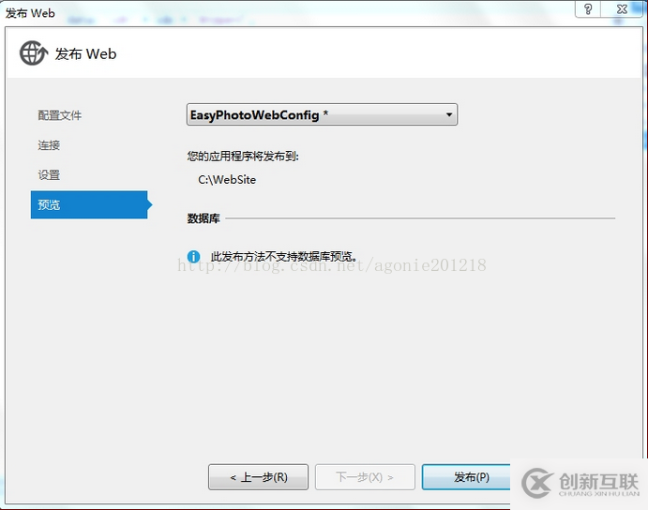The height and width of the screenshot is (510, 648).
Task: Click the globe publish icon in header
Action: 34,52
